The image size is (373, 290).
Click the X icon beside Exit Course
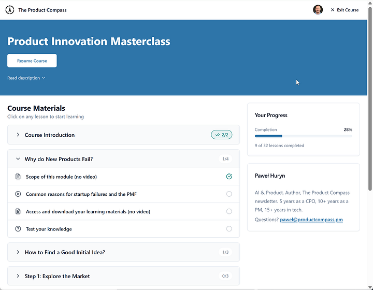click(333, 10)
